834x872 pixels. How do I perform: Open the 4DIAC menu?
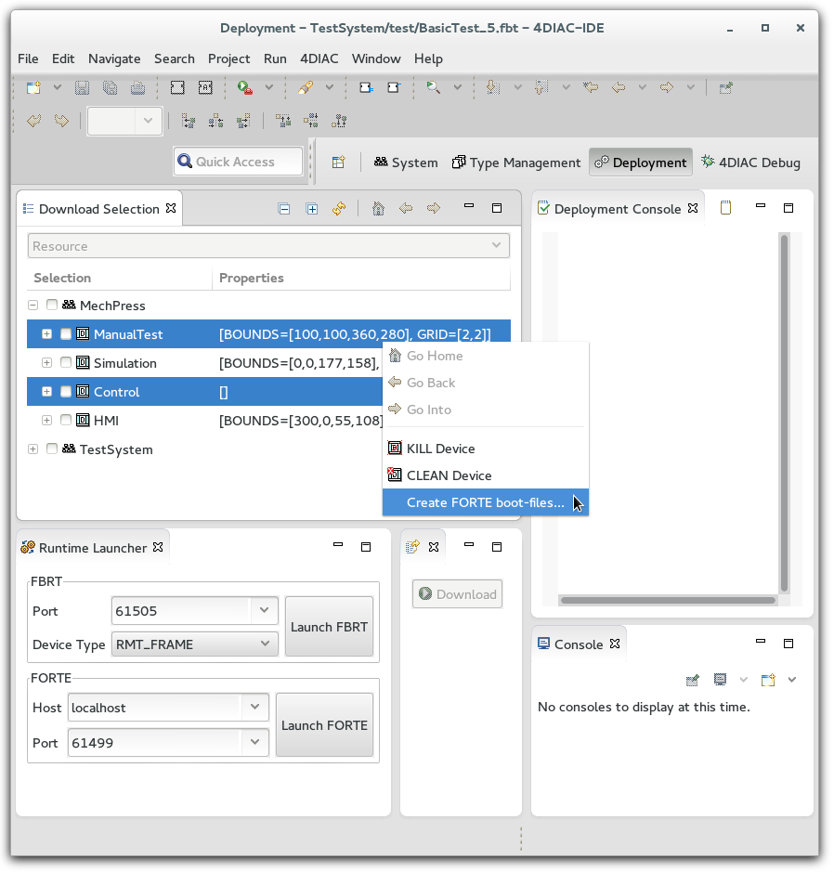(x=319, y=59)
